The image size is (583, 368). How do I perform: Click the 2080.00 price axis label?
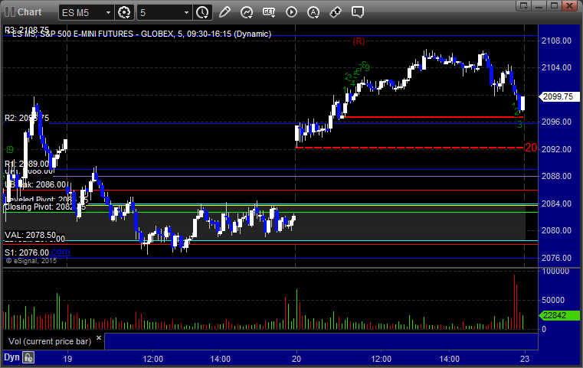pyautogui.click(x=556, y=230)
